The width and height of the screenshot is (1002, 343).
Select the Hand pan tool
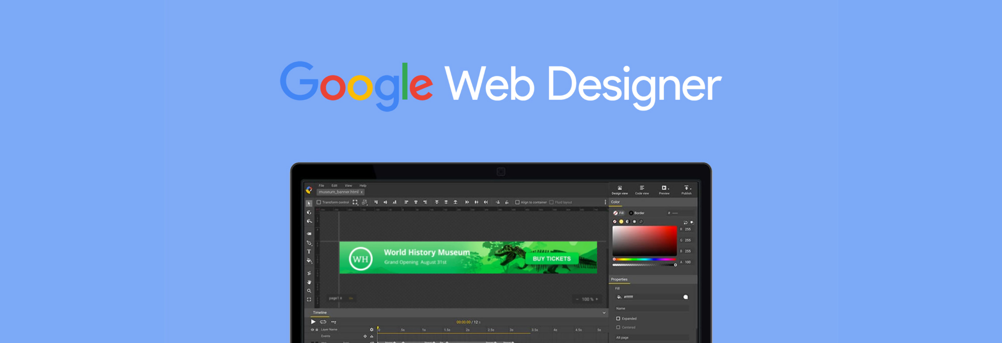[309, 282]
